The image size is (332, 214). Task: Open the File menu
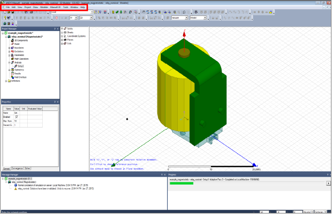(8, 7)
